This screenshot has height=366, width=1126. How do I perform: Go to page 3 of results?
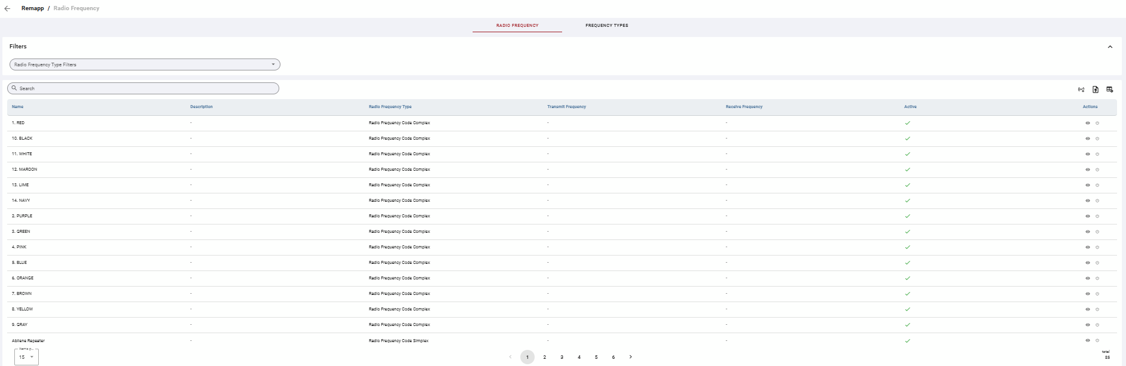(x=562, y=357)
